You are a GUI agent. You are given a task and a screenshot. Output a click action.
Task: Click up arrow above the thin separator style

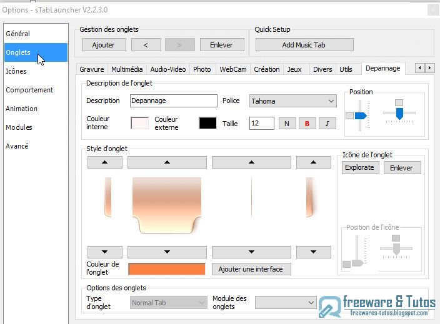pos(251,162)
